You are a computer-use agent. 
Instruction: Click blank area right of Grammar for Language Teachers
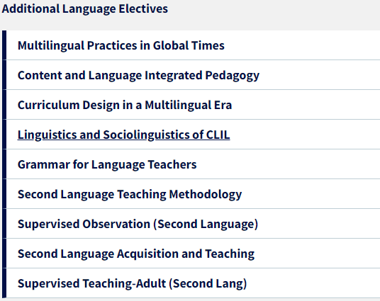click(288, 164)
